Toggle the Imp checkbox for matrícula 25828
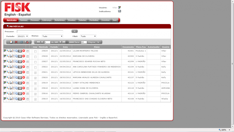Image resolution: width=234 pixels, height=132 pixels. 35,57
